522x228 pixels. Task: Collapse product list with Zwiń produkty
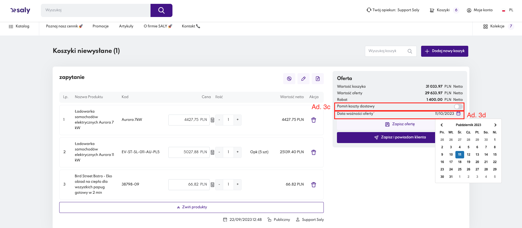tap(191, 207)
